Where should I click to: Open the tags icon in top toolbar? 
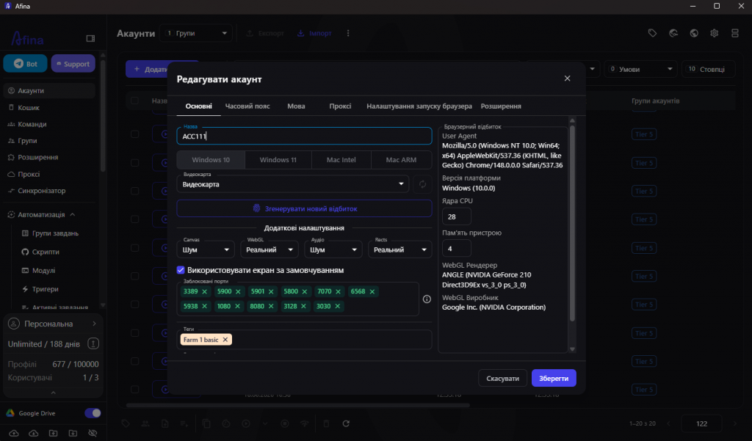point(652,33)
